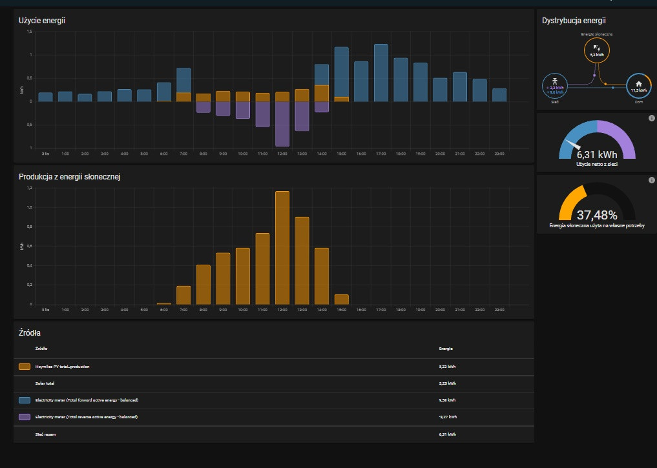Click the 13:00 bar in solar production chart
The height and width of the screenshot is (468, 657).
pyautogui.click(x=302, y=261)
